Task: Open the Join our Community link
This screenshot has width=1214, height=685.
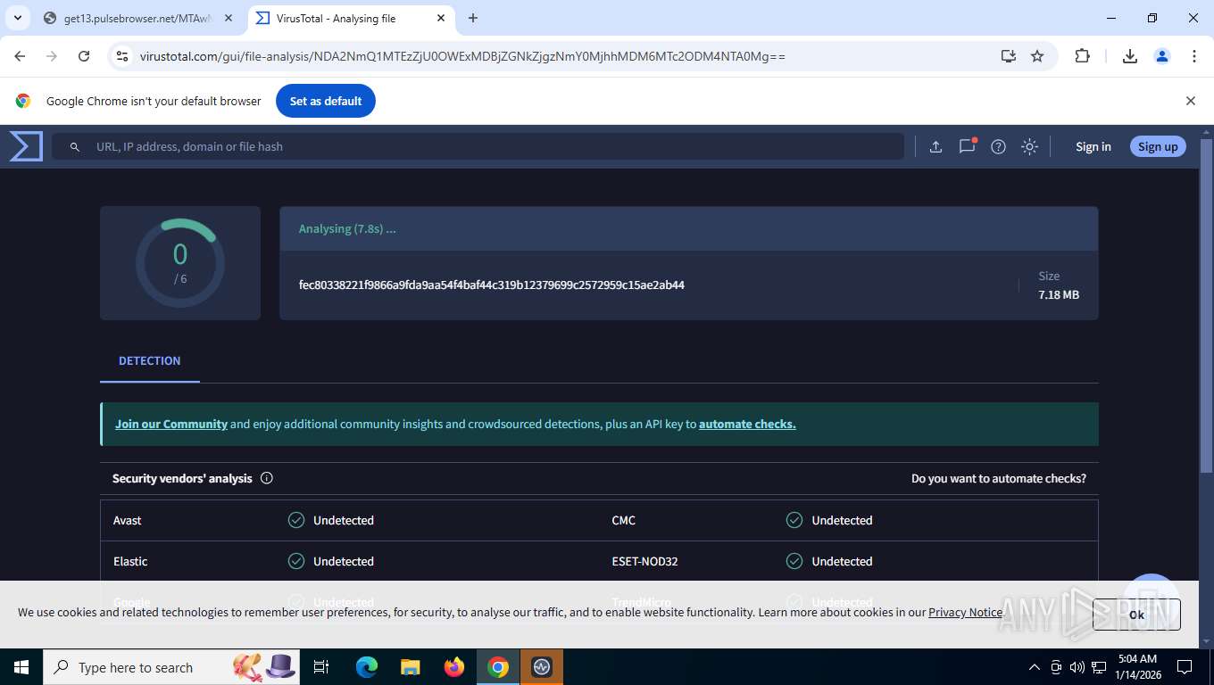Action: 171,425
